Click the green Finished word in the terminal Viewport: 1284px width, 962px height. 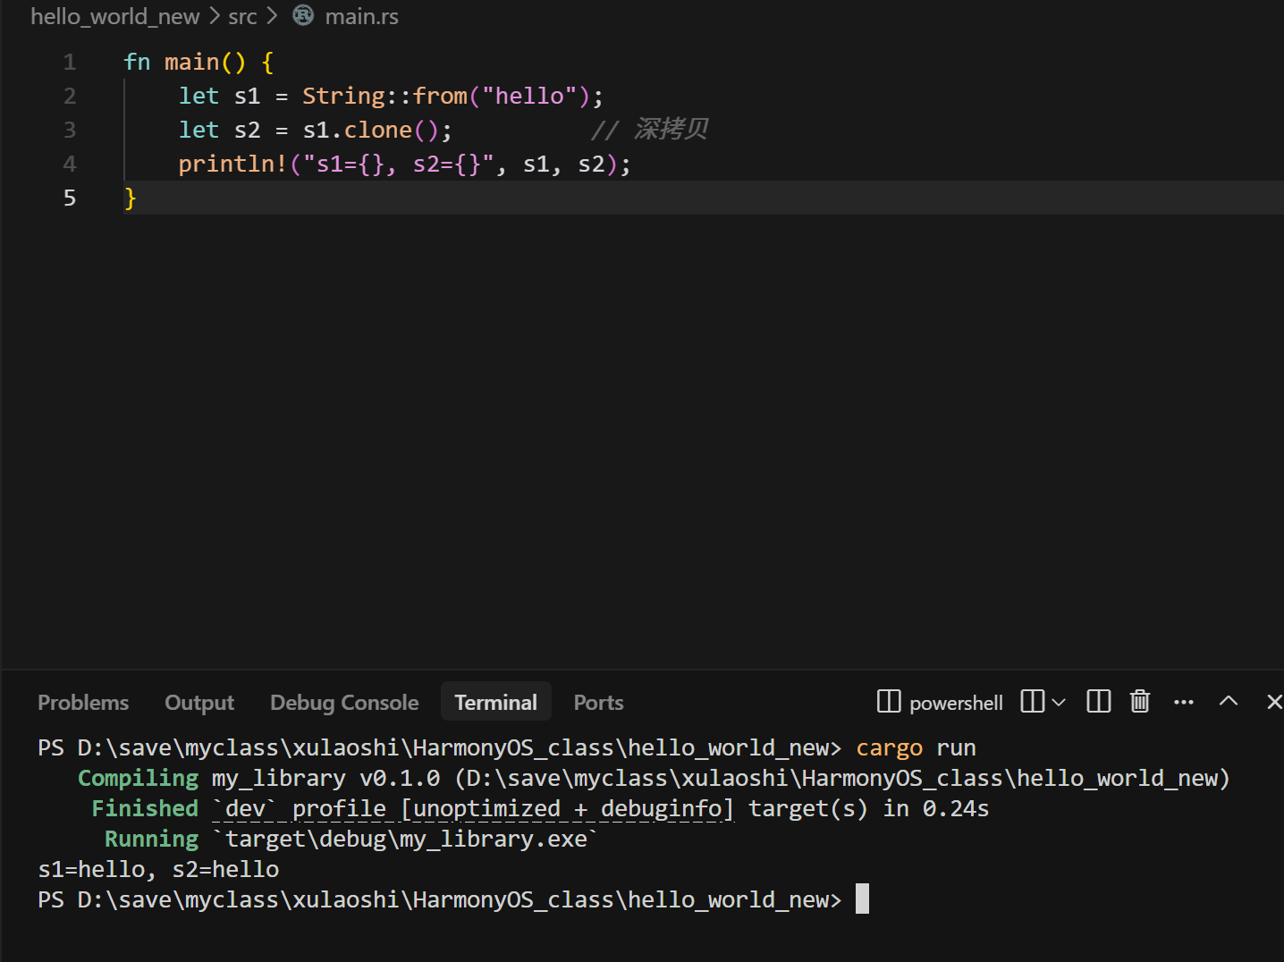point(145,809)
